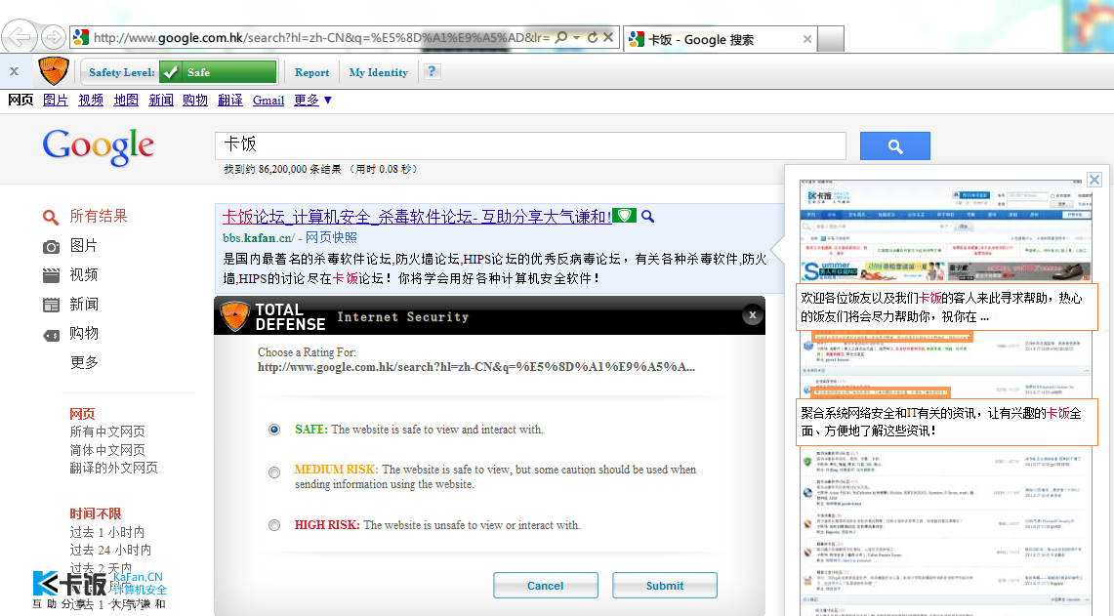Expand 更多 in the left sidebar

pos(84,362)
